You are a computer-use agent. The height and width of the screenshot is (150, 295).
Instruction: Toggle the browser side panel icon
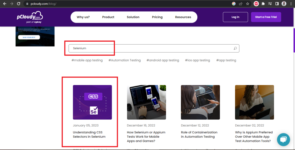pyautogui.click(x=277, y=4)
